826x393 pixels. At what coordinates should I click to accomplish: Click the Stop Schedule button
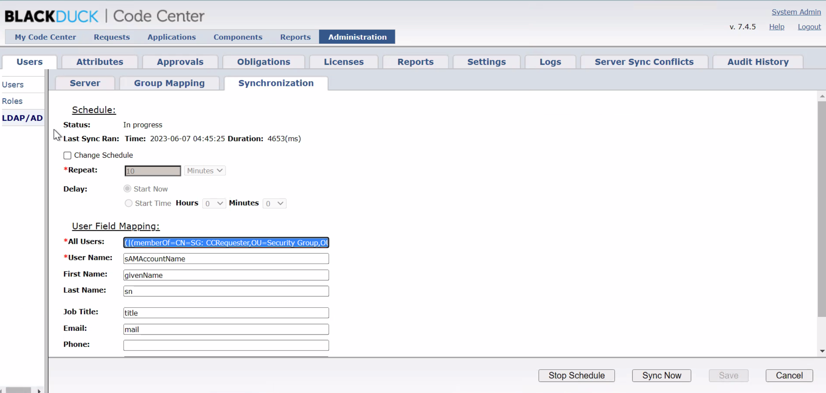pos(576,375)
